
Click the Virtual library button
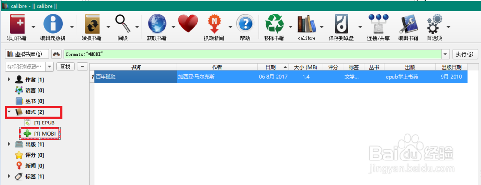point(27,54)
